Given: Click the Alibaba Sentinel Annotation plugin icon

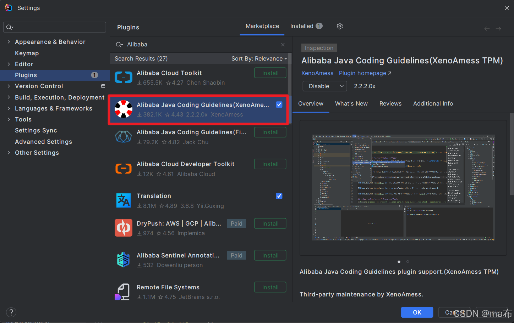Looking at the screenshot, I should pyautogui.click(x=124, y=260).
